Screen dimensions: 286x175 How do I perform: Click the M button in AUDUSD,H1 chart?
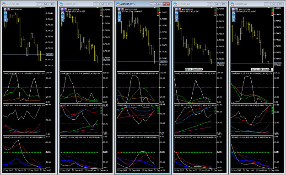pyautogui.click(x=177, y=17)
